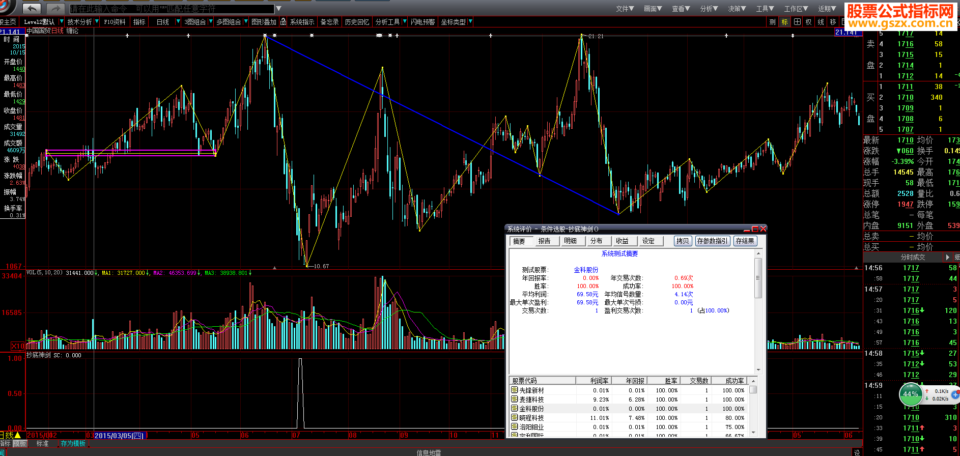Click the 存为模板 save template tab
This screenshot has width=960, height=456.
pyautogui.click(x=73, y=444)
